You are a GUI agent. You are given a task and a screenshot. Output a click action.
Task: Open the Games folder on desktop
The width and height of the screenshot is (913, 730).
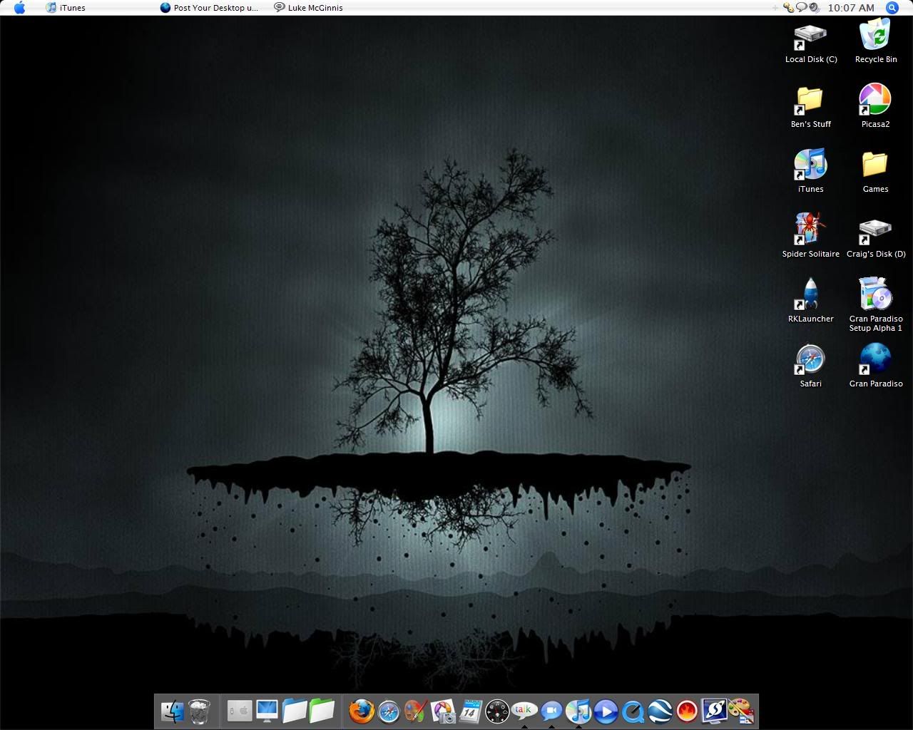[875, 173]
